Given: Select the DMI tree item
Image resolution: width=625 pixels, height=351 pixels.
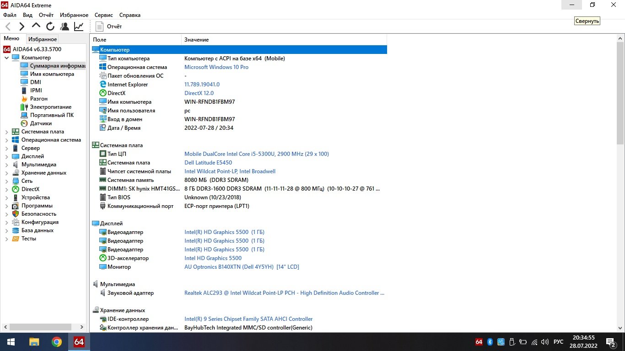Looking at the screenshot, I should coord(35,82).
